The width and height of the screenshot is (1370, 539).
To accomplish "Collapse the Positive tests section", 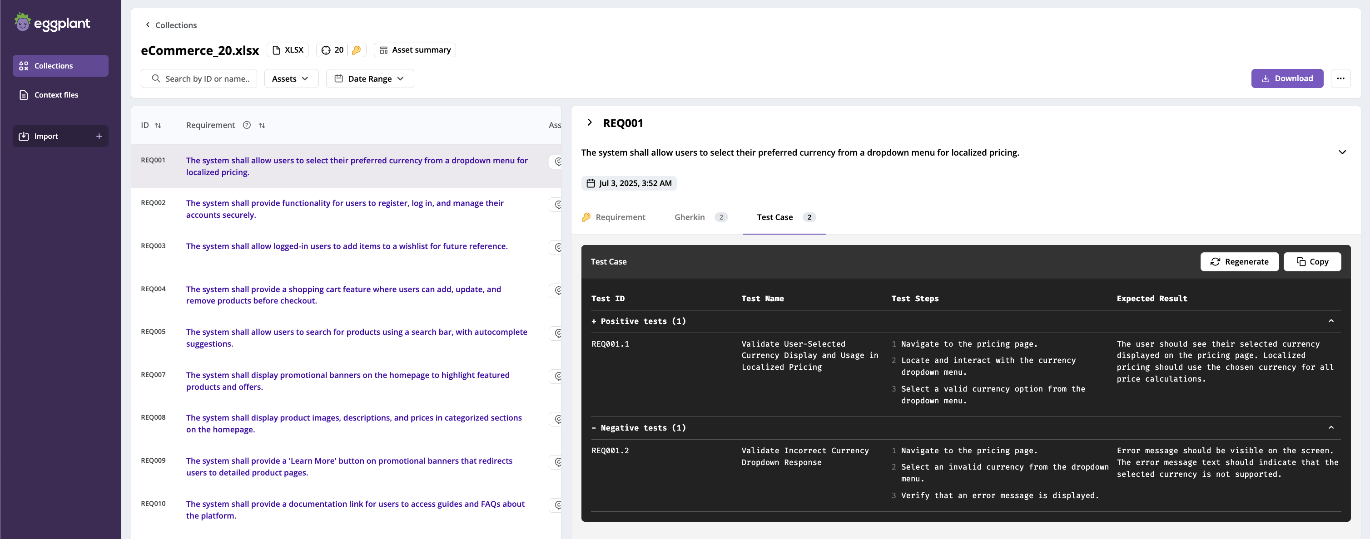I will pyautogui.click(x=1330, y=321).
